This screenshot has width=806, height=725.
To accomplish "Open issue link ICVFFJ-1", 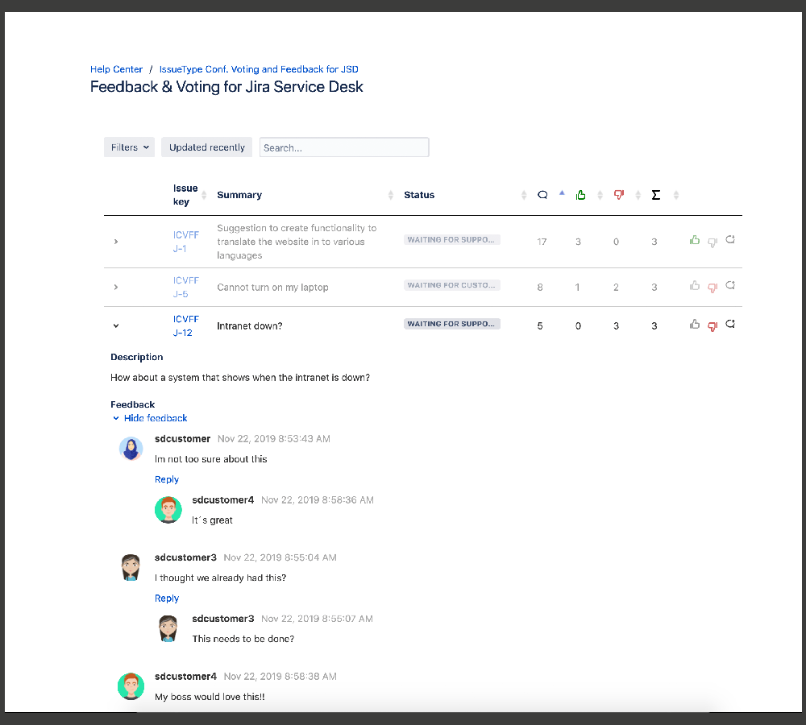I will (185, 242).
